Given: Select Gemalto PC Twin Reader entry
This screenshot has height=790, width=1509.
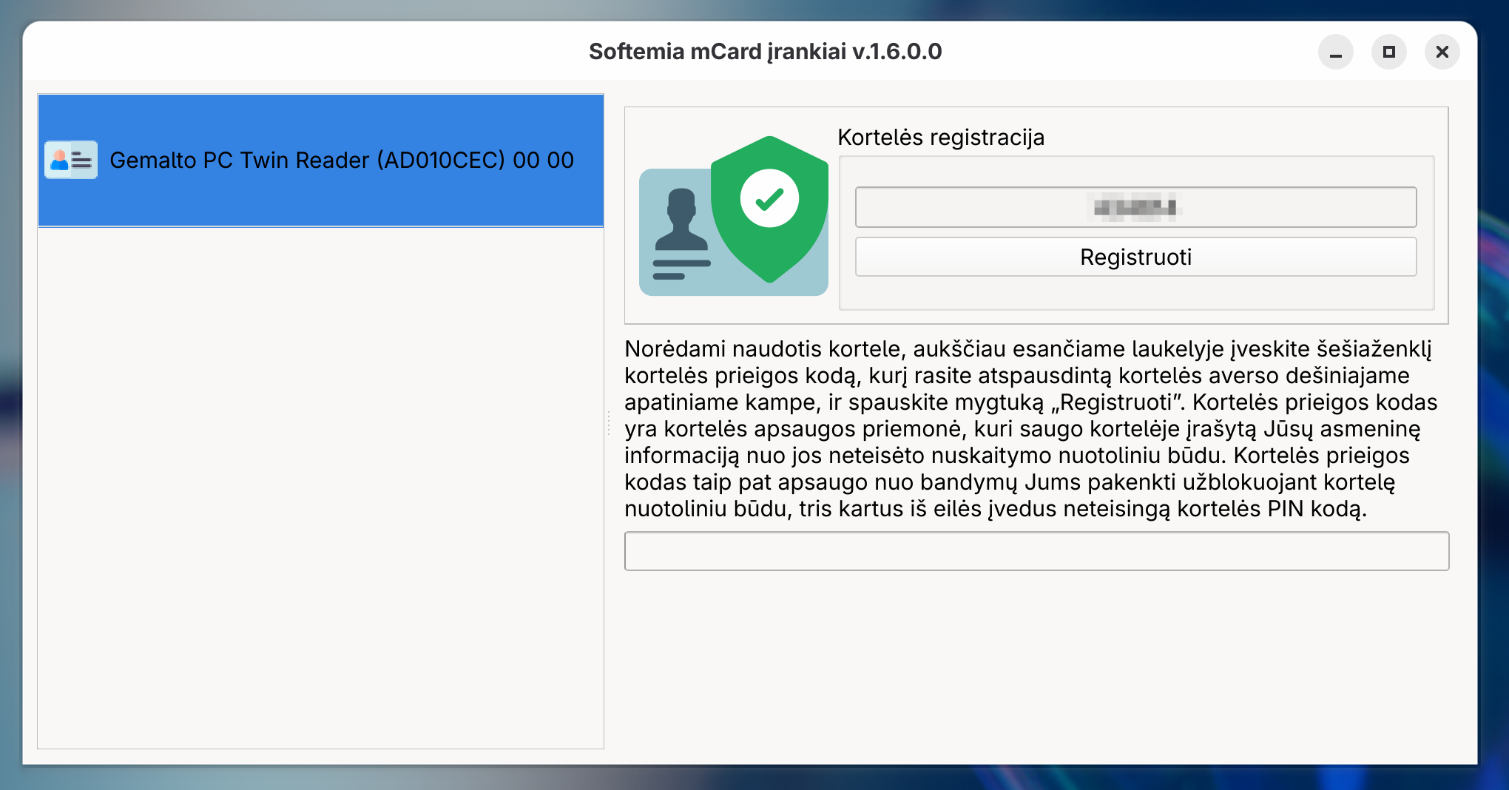Looking at the screenshot, I should (x=340, y=160).
